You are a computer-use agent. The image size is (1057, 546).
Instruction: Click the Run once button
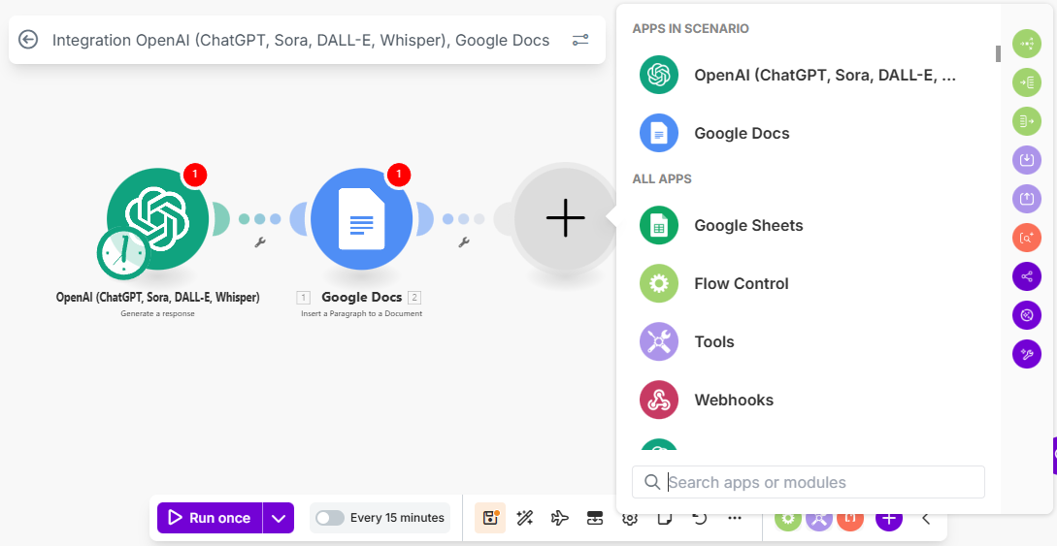click(x=210, y=518)
